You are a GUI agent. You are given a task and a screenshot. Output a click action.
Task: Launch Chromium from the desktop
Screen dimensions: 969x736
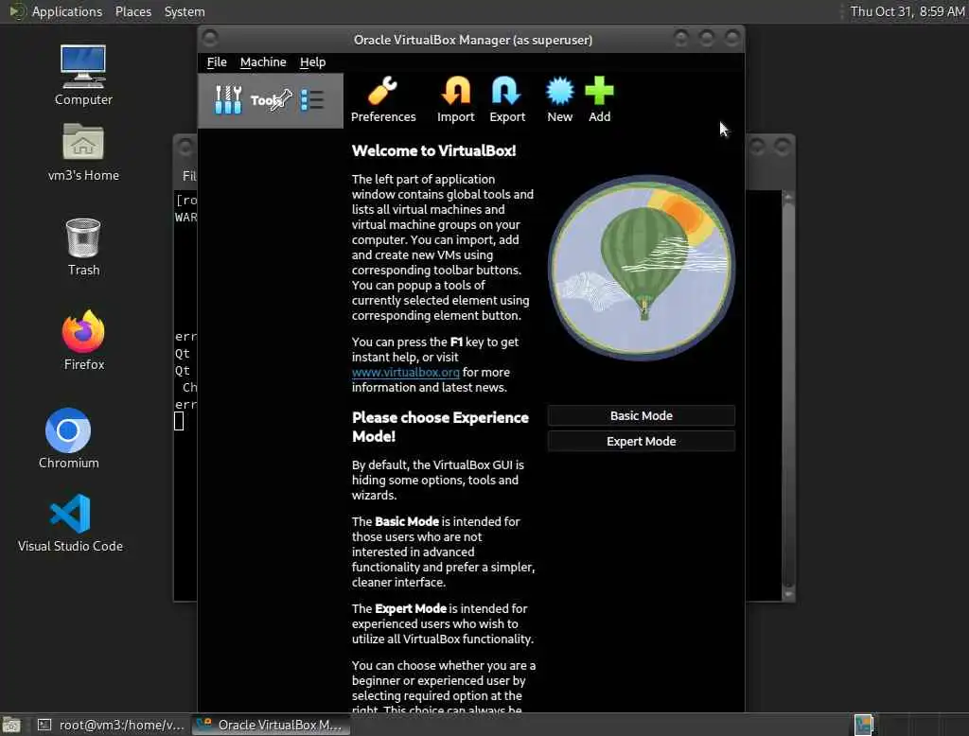click(x=68, y=438)
